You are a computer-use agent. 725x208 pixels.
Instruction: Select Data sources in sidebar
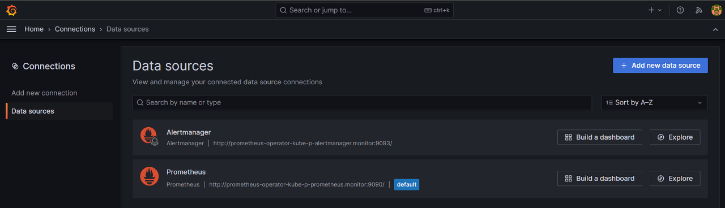[33, 111]
